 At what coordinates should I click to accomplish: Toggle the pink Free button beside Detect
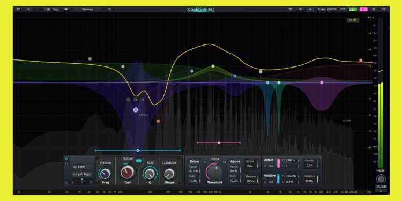click(278, 162)
